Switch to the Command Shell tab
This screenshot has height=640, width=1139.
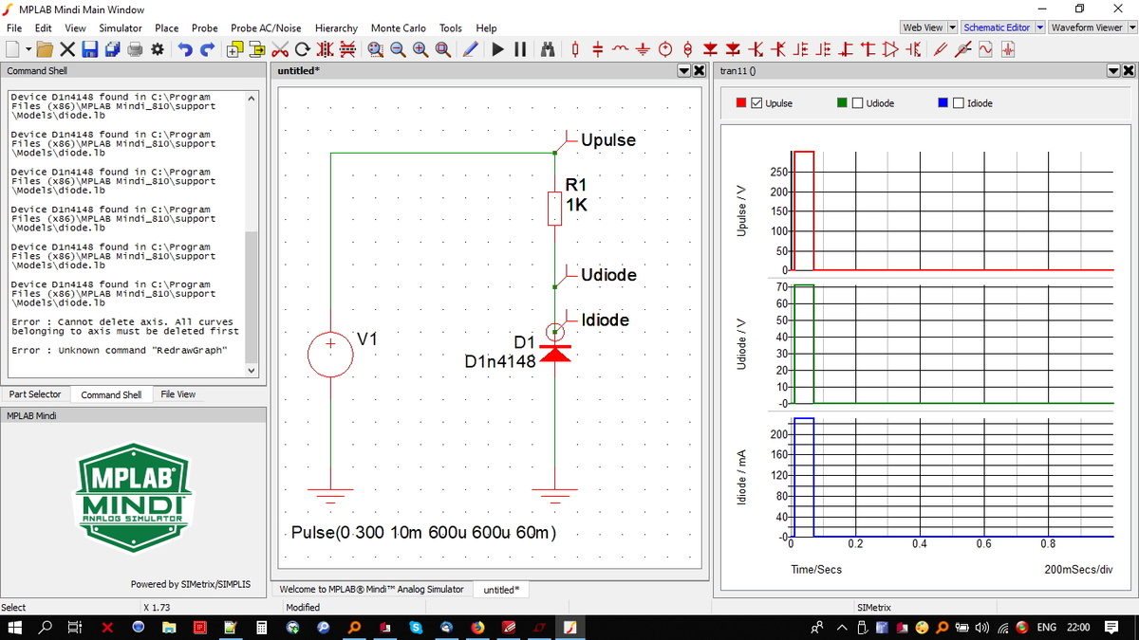tap(111, 394)
